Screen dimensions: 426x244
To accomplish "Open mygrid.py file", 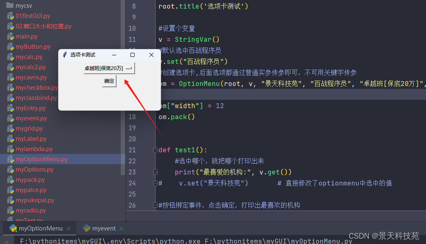I will [29, 129].
